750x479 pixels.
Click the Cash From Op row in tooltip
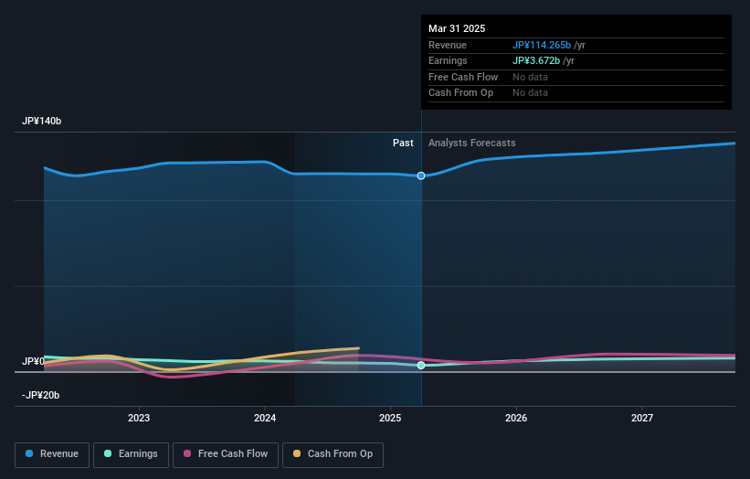coord(576,93)
